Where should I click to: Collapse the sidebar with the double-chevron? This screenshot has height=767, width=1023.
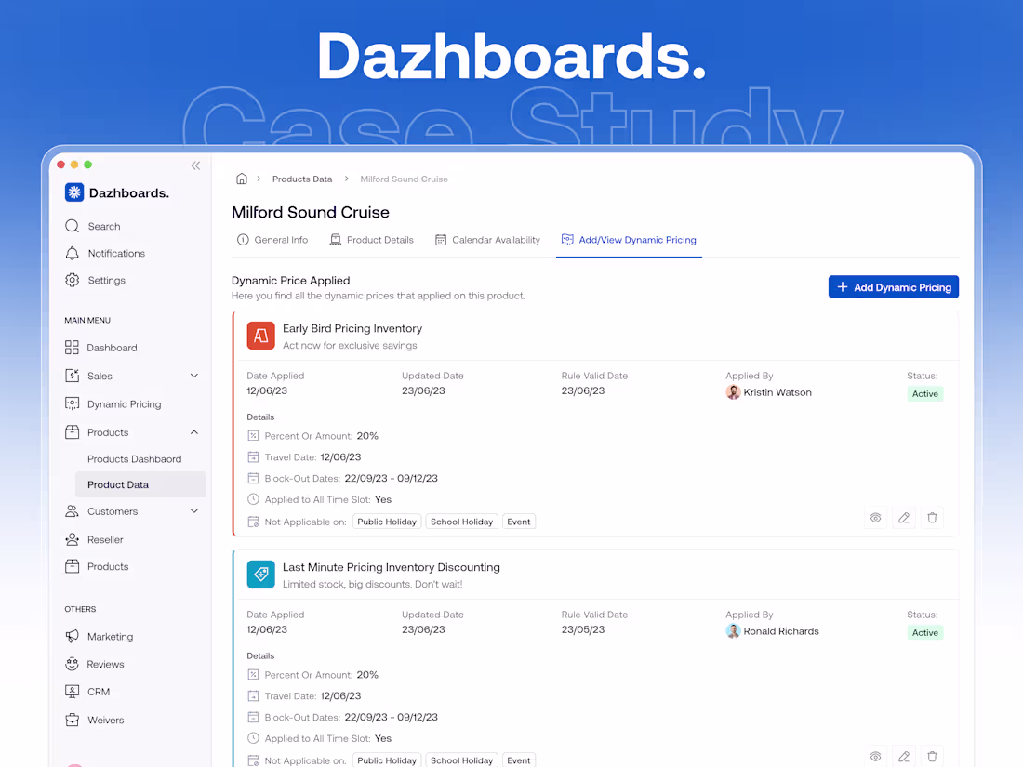195,165
